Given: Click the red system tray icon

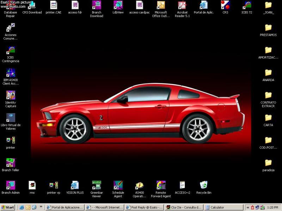Looking at the screenshot, I should point(252,207).
